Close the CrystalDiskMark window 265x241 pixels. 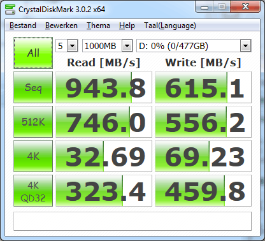(245, 7)
